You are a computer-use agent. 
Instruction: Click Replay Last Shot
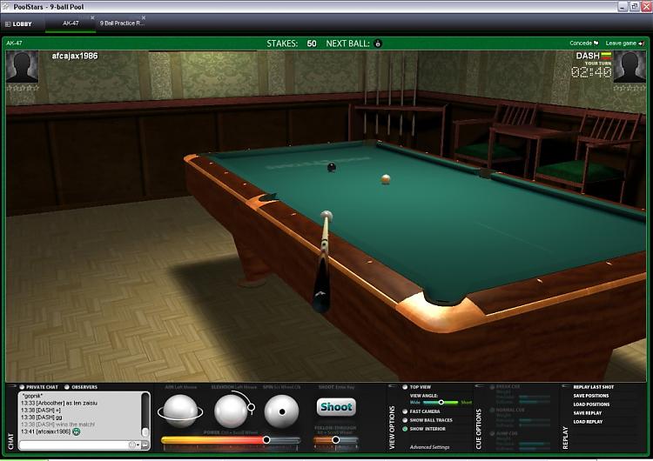[594, 387]
